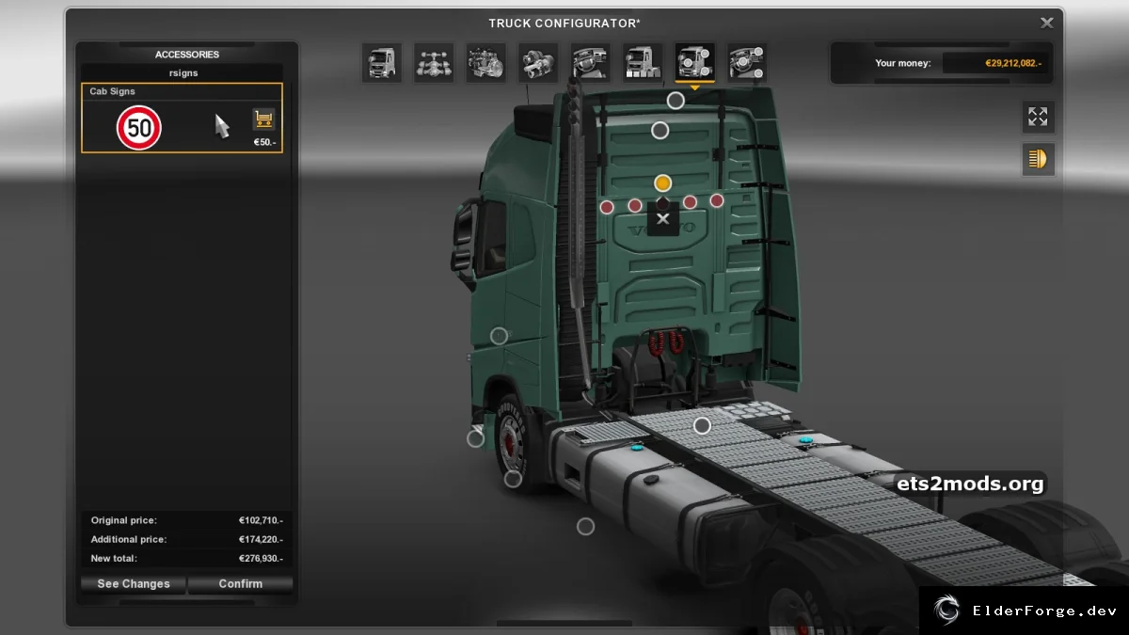
Task: Select the exterior accessories category tab
Action: 694,63
